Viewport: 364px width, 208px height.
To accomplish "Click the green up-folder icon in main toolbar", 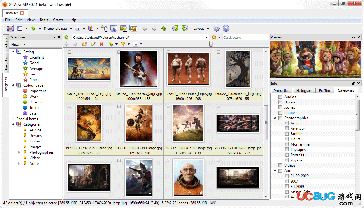I will 164,29.
